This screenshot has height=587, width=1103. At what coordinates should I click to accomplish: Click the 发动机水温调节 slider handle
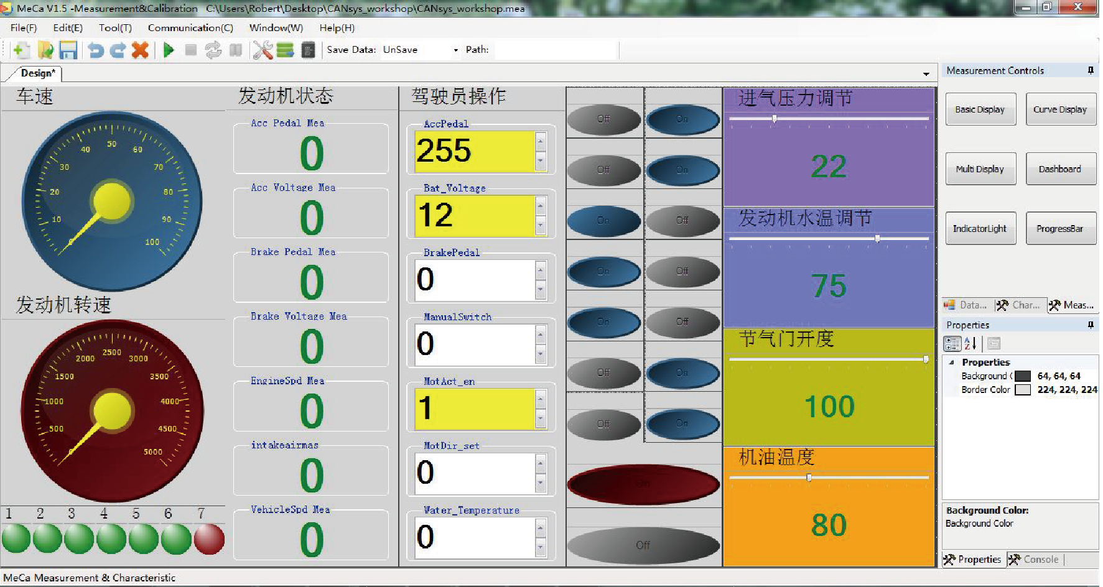click(877, 238)
